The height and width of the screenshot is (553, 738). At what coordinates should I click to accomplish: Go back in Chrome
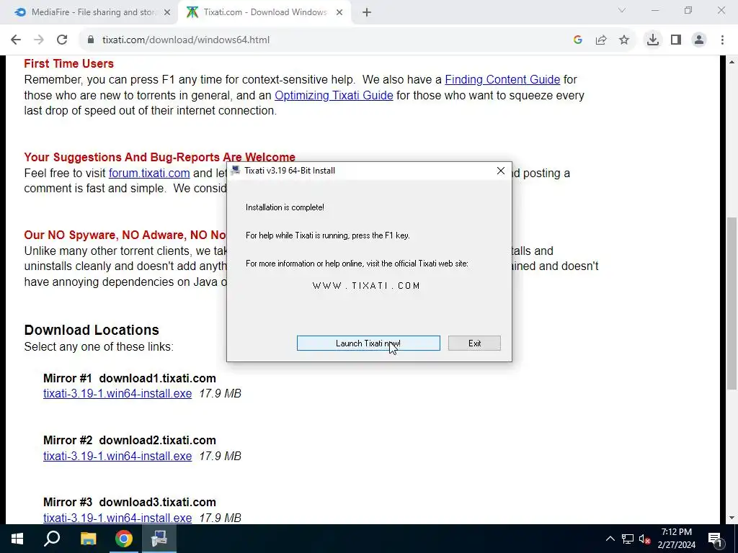pos(16,40)
